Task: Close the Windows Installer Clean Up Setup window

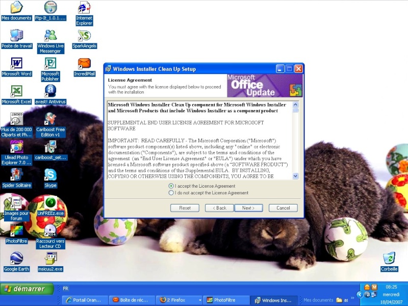Action: click(298, 69)
